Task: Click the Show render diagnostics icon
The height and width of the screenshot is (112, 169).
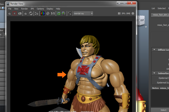Action: tap(70, 13)
